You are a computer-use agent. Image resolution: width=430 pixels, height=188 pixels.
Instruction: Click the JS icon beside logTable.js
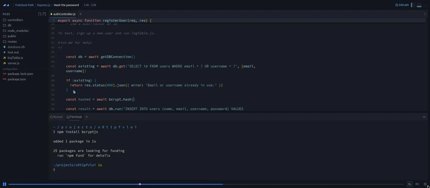pos(4,58)
